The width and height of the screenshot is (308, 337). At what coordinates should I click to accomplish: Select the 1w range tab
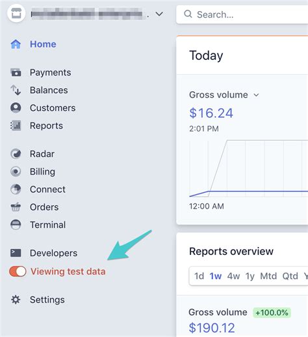[x=216, y=276]
